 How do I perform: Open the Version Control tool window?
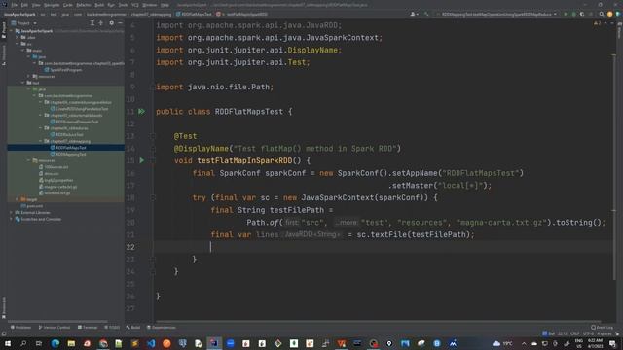(55, 328)
